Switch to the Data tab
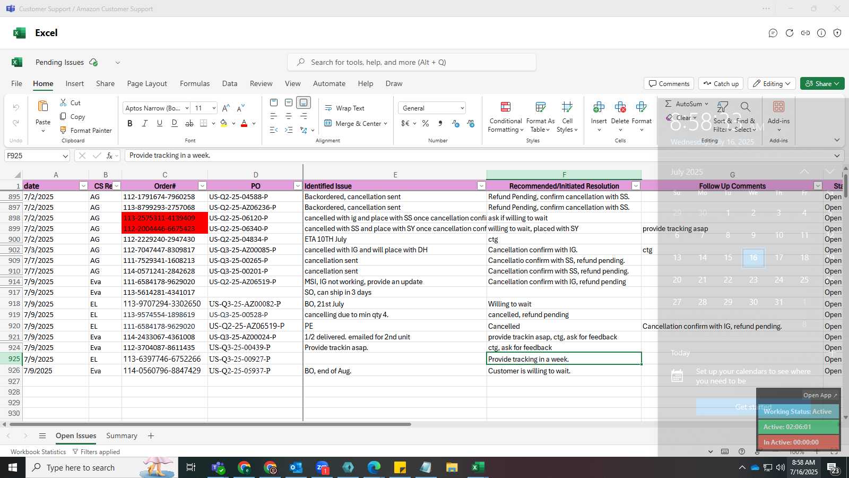Viewport: 849px width, 478px height. 230,83
